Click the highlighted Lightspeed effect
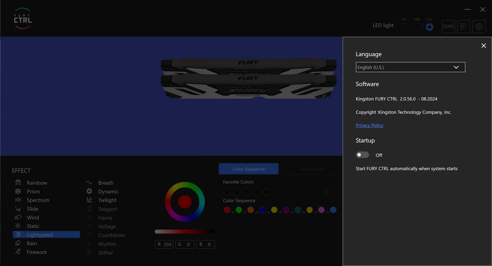The width and height of the screenshot is (492, 266). click(46, 234)
